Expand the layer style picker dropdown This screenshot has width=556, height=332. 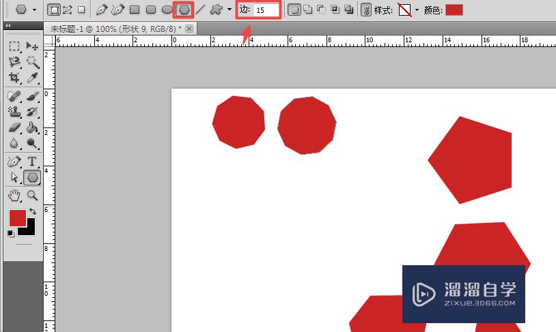(417, 10)
